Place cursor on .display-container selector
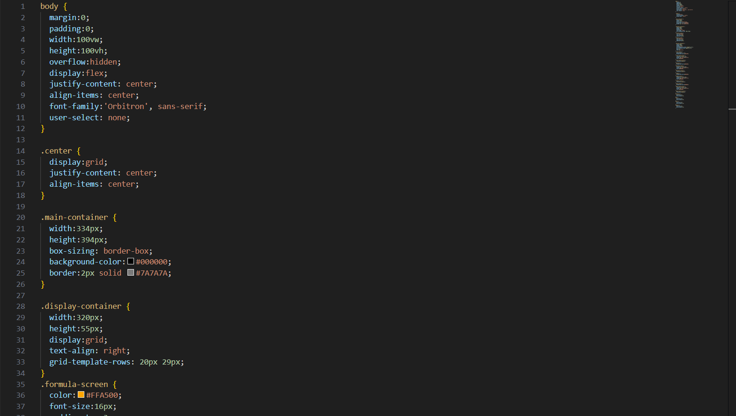The image size is (736, 416). coord(81,306)
